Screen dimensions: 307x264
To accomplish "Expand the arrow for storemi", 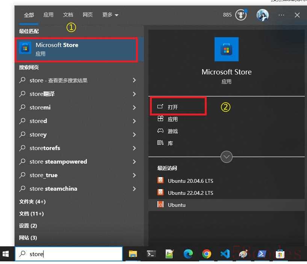I will click(x=134, y=108).
